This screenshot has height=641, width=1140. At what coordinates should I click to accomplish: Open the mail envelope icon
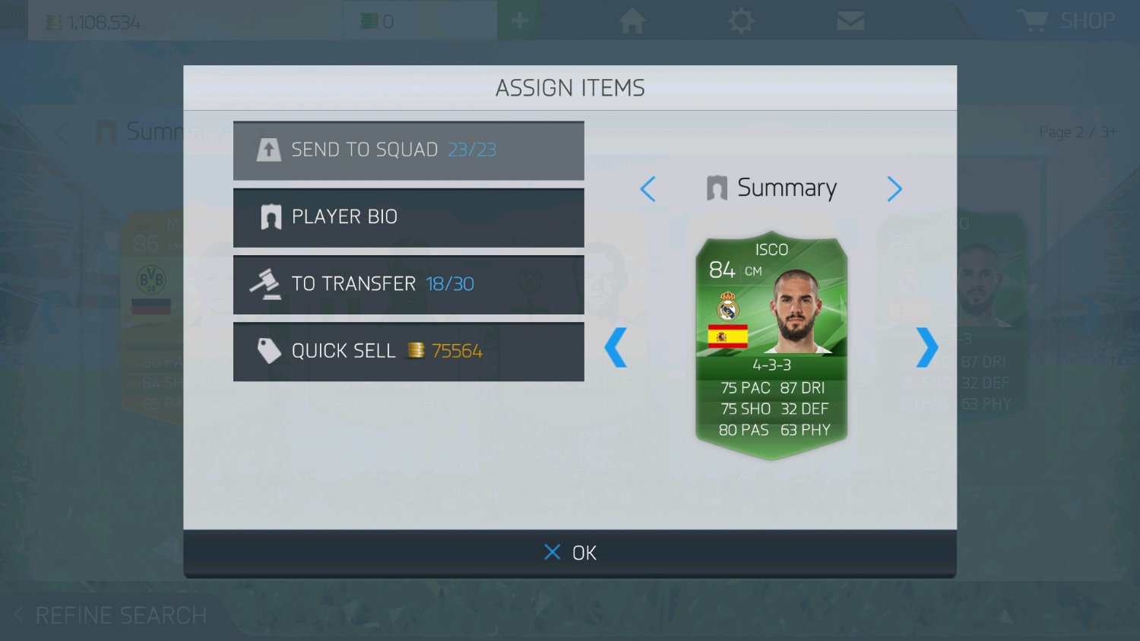point(850,21)
